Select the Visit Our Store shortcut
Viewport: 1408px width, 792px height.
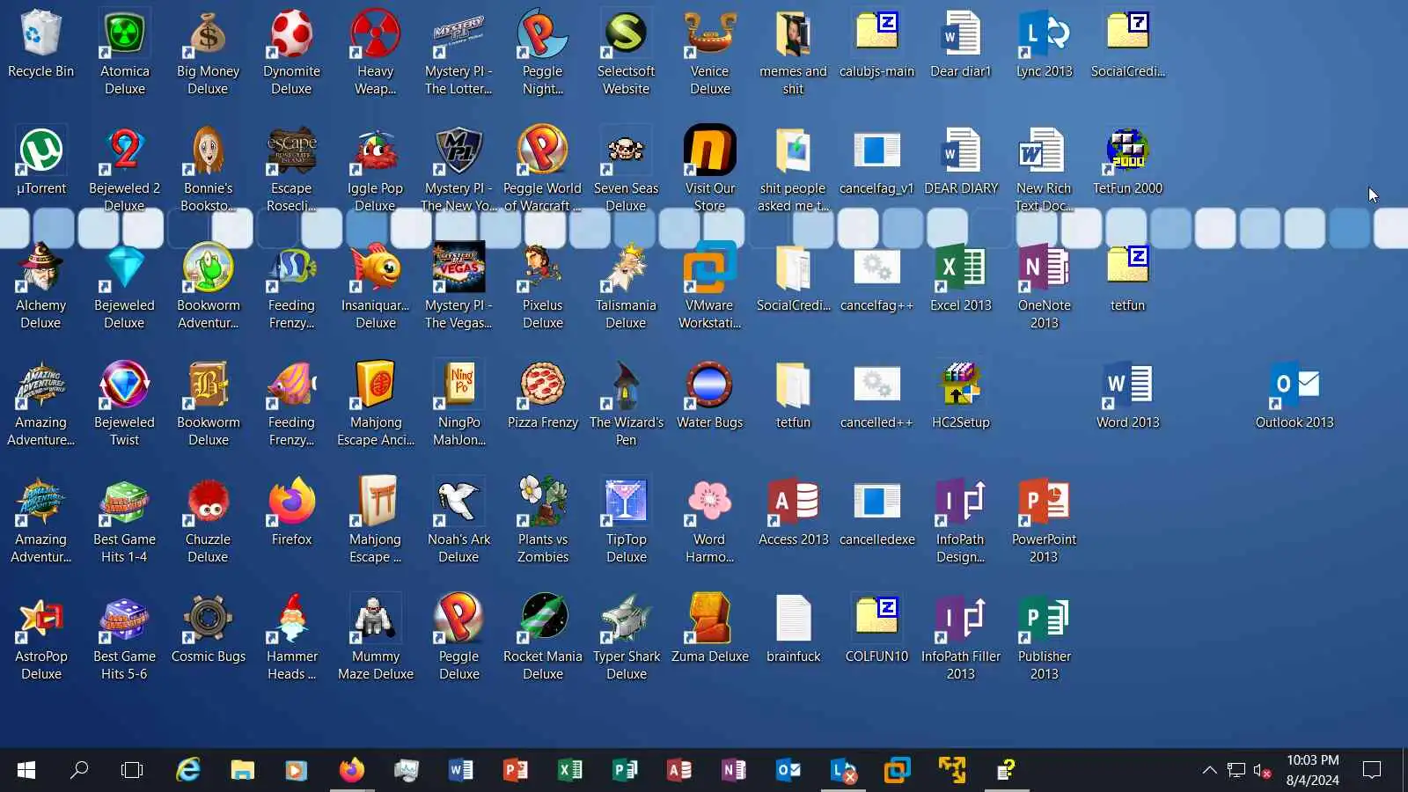[710, 168]
